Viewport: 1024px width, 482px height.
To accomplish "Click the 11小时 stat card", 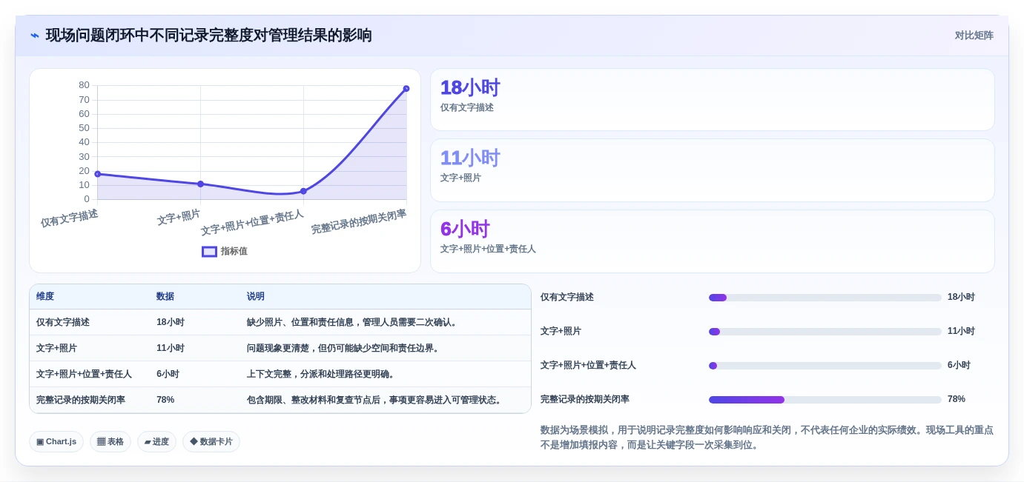I will (713, 170).
